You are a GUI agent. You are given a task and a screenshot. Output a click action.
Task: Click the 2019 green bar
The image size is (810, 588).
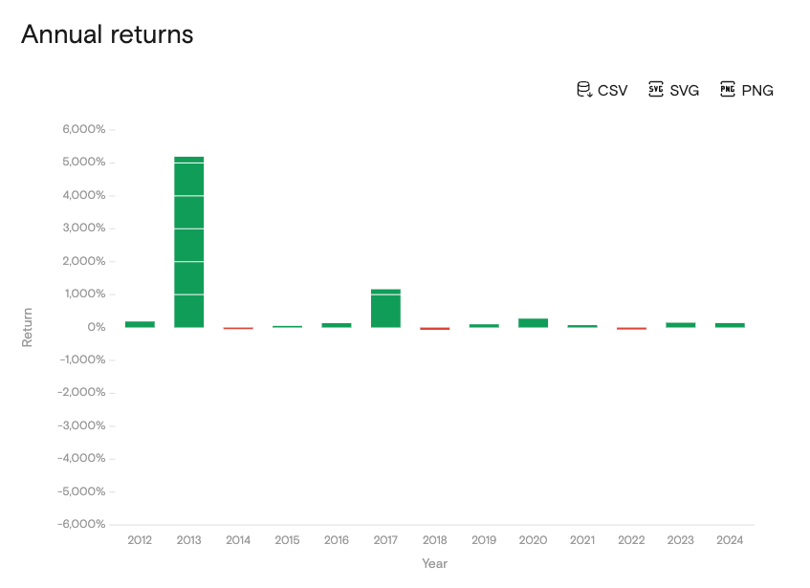pos(484,325)
